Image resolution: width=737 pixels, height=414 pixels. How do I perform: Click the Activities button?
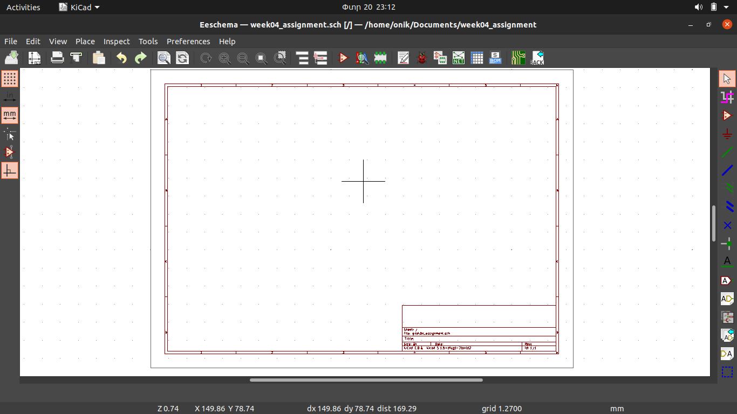coord(23,7)
